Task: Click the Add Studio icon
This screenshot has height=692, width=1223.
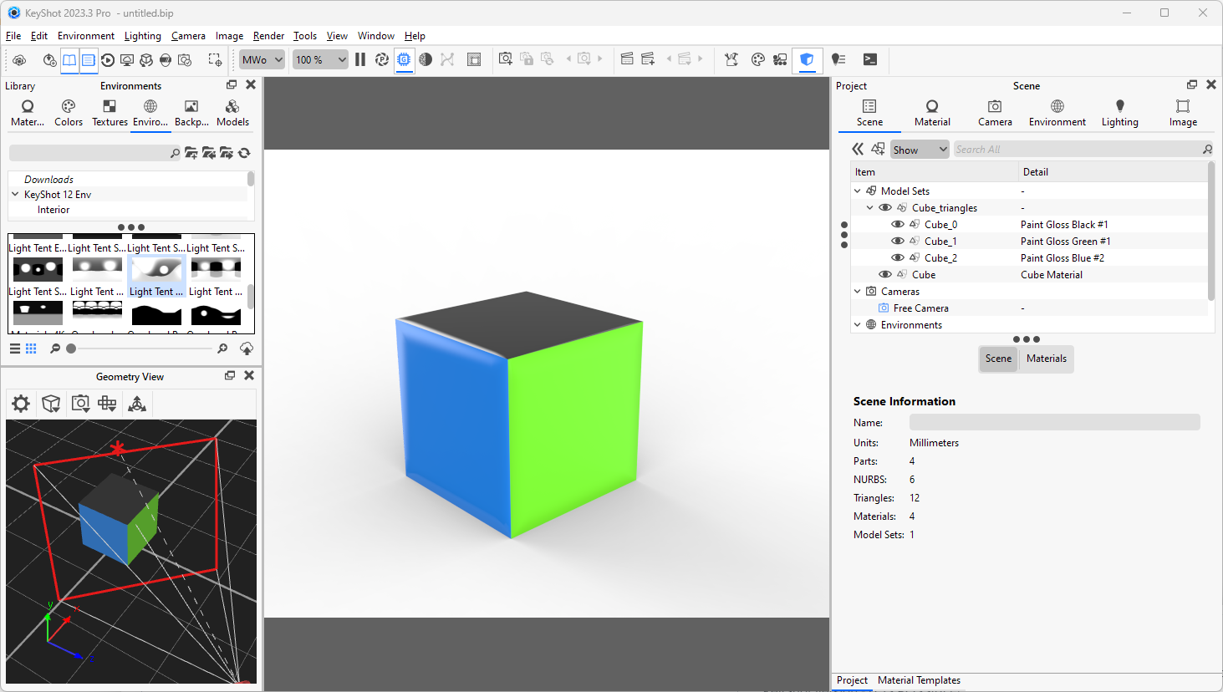Action: pyautogui.click(x=648, y=59)
